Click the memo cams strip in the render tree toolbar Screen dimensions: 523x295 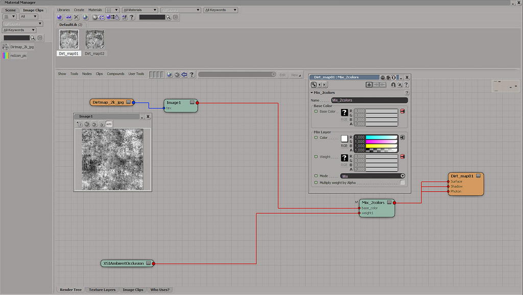[x=156, y=75]
